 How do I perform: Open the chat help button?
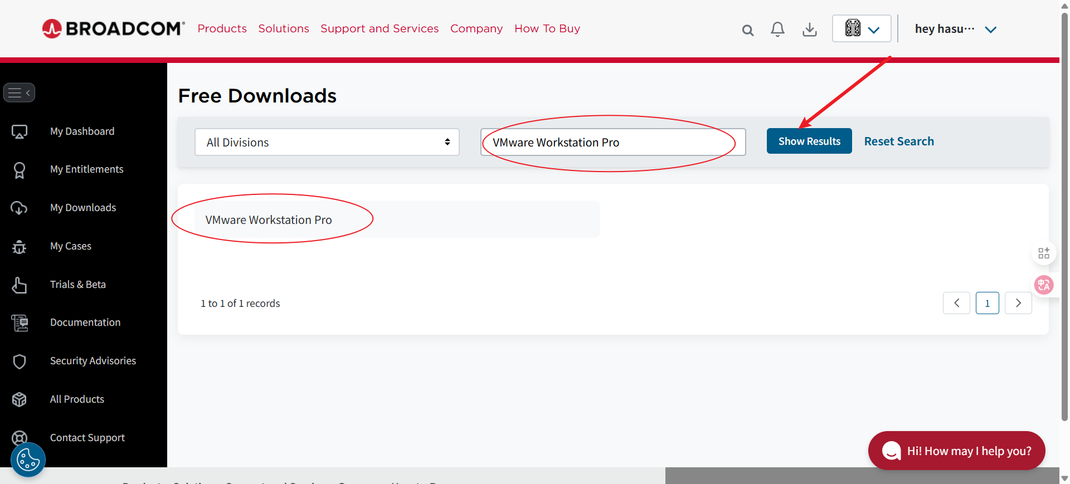coord(956,451)
